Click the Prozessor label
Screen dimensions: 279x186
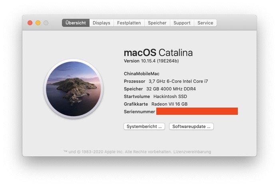135,81
